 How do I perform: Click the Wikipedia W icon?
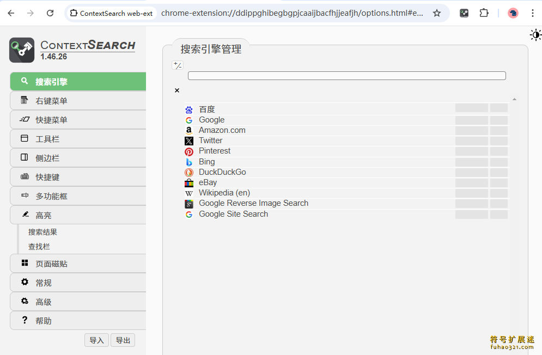188,193
